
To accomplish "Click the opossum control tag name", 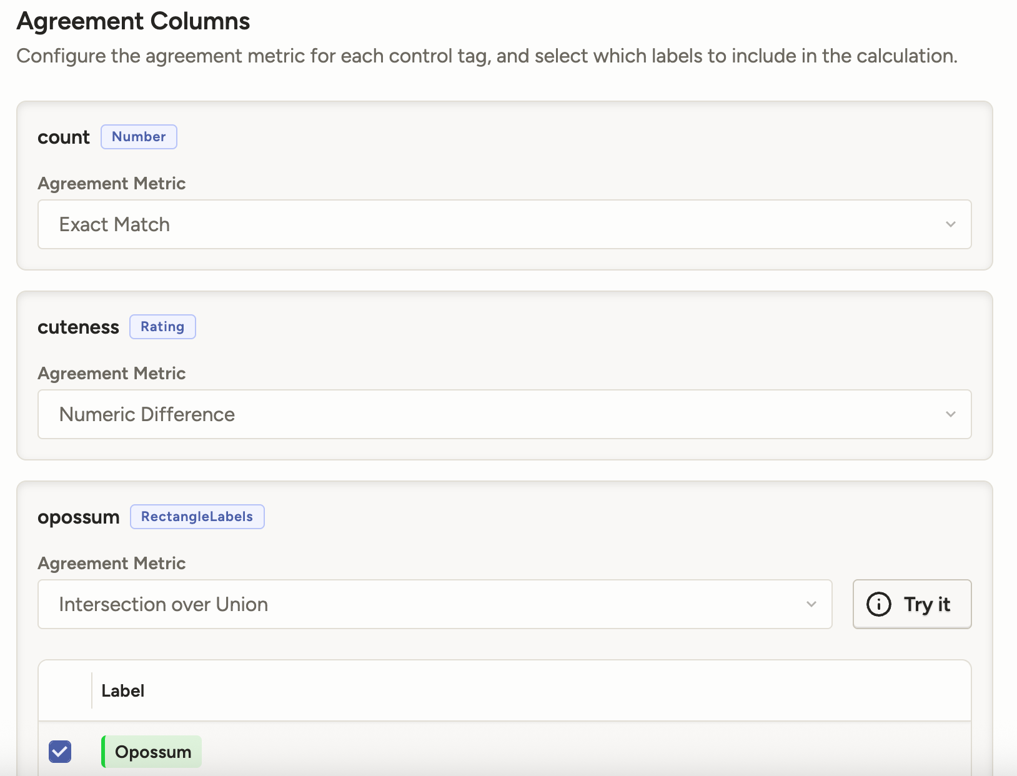I will [x=79, y=517].
